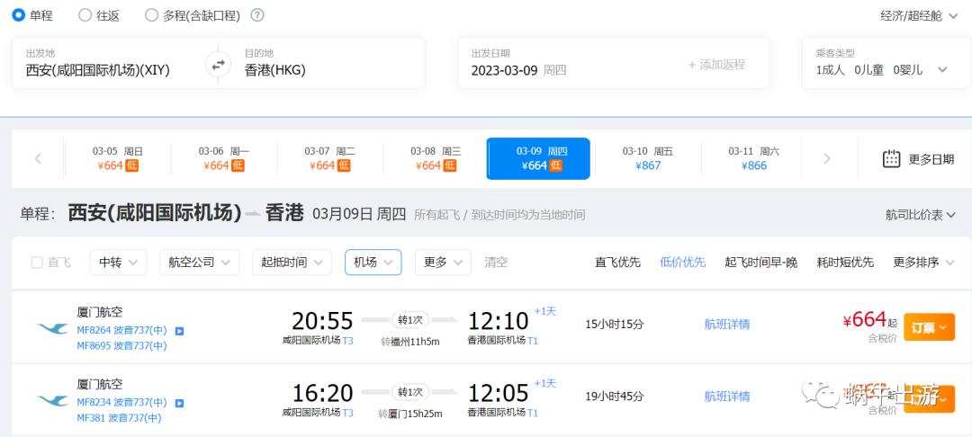Edit the 目的地 field 香港(HKG)
This screenshot has width=972, height=437.
[328, 63]
